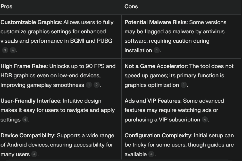This screenshot has width=242, height=161.
Task: Open citation 1 after gameplay smoothness
Action: click(x=89, y=85)
